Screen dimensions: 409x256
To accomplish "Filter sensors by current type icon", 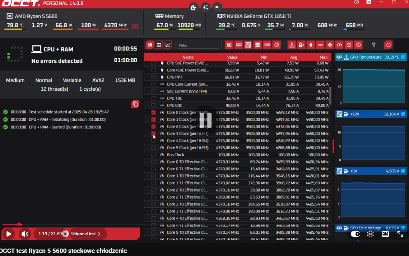I will click(x=320, y=45).
